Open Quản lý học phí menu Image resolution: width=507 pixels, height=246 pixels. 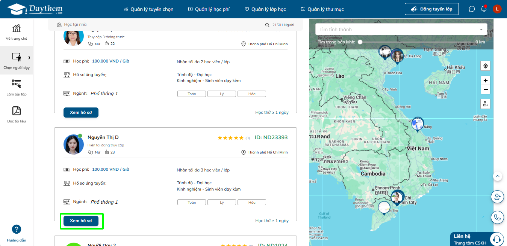tap(209, 9)
